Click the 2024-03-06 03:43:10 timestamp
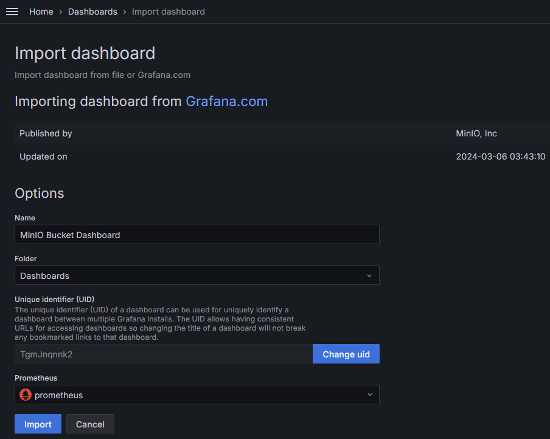 coord(500,156)
